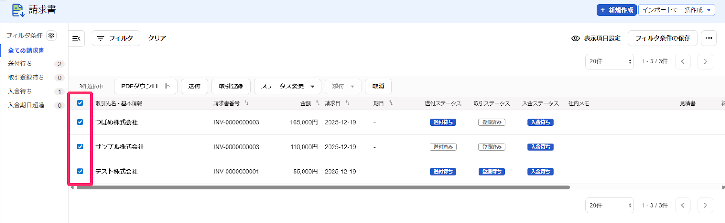The height and width of the screenshot is (223, 725).
Task: Sort by 期日 column arrows
Action: tap(391, 103)
